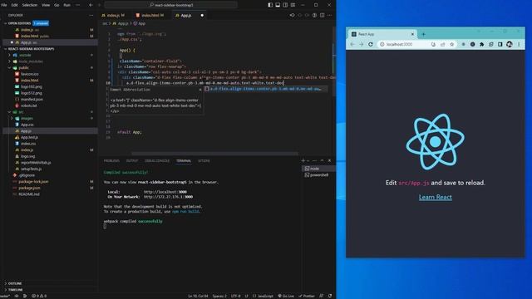
Task: Open the editor More Actions ellipsis
Action: point(329,15)
